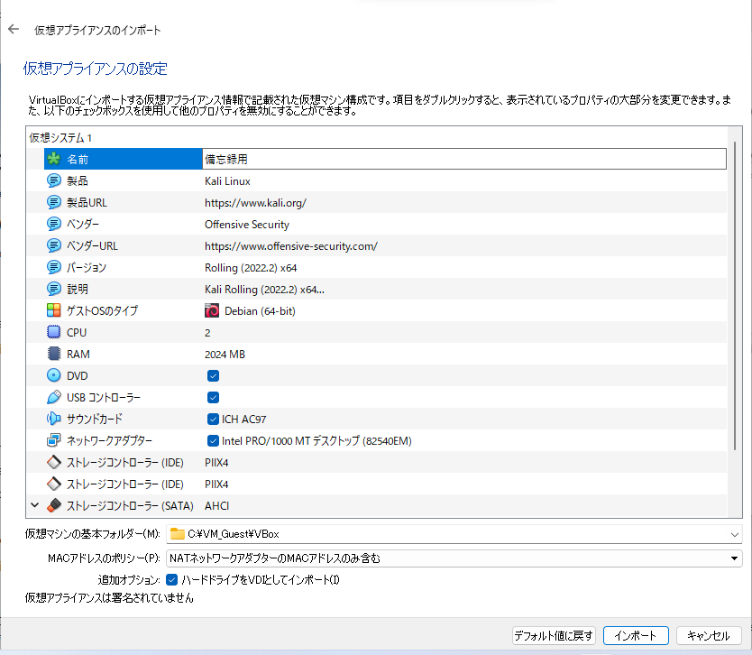This screenshot has height=655, width=752.
Task: Click デフォルト値に戻す button
Action: click(554, 635)
